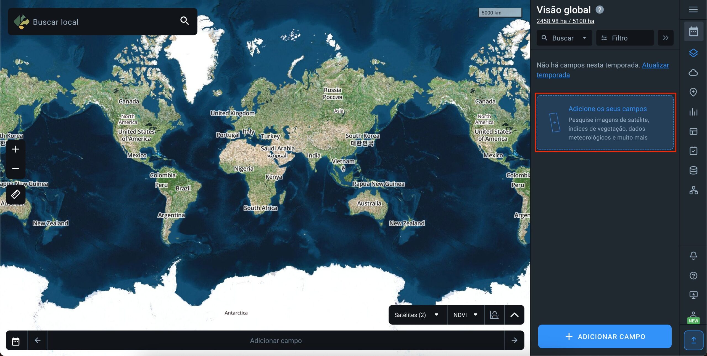Open the notifications bell icon
Screen dimensions: 707x356
point(693,256)
